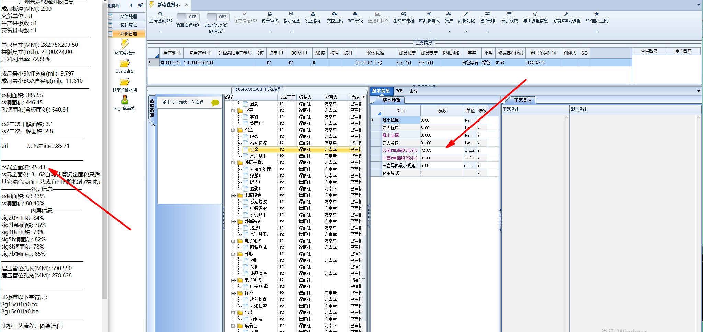Collapse the 外层蚀刻1 folder node
Viewport: 703px width, 332px height.
coord(233,221)
